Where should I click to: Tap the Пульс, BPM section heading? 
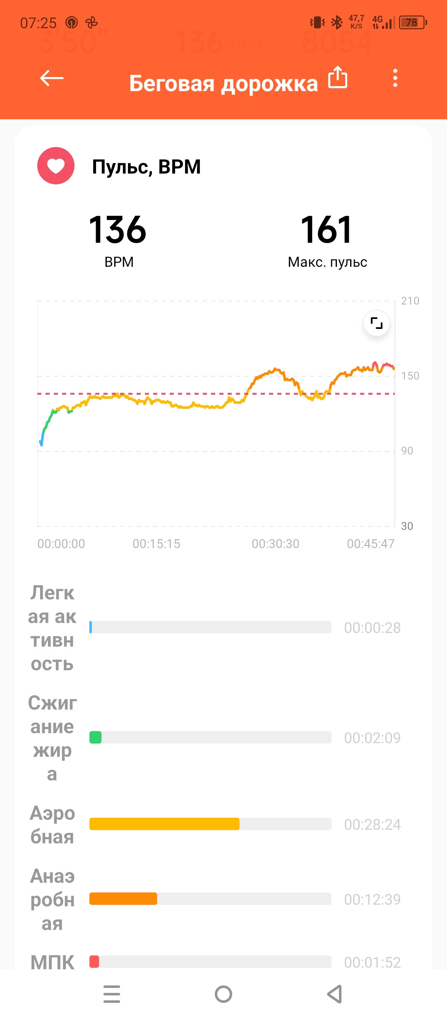(146, 167)
